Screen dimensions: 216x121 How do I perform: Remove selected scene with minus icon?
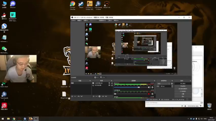point(75,97)
